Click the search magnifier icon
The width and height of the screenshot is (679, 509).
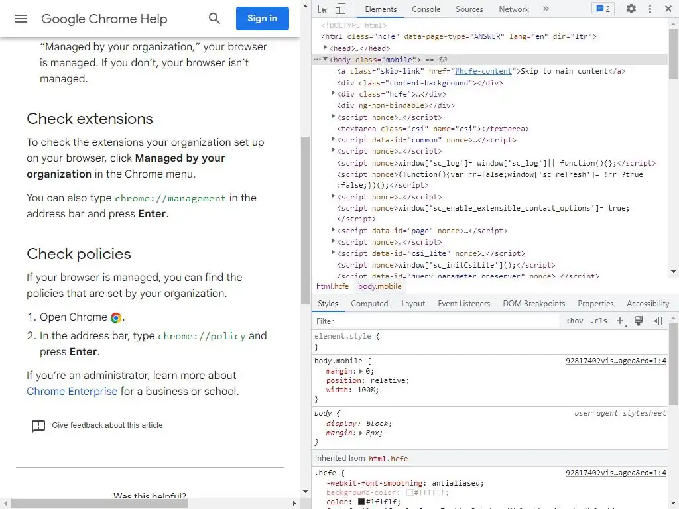[x=214, y=18]
